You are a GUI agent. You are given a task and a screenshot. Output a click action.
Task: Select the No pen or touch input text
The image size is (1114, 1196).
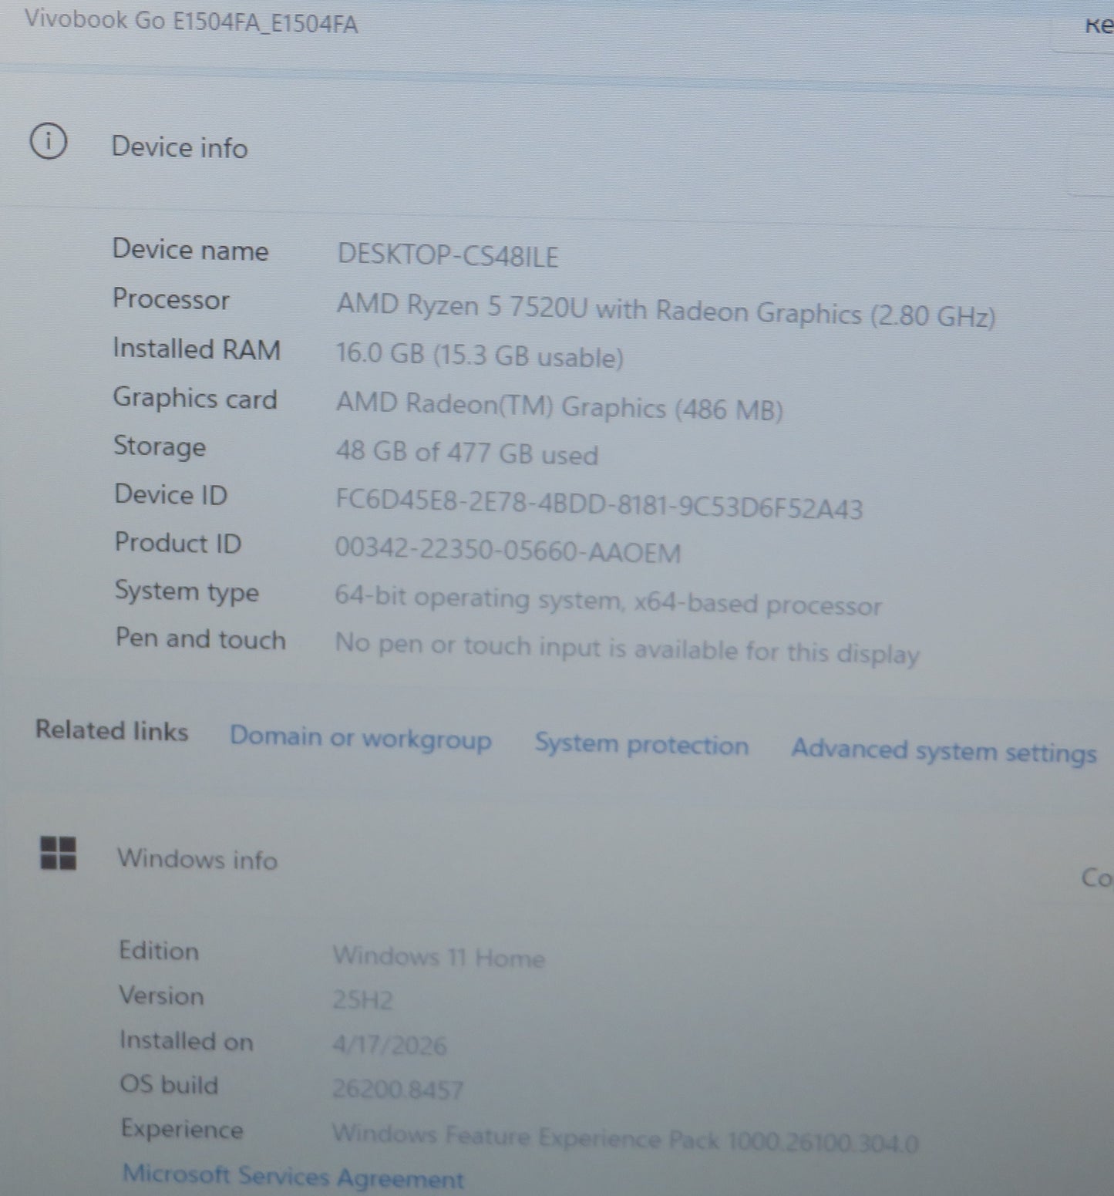(628, 649)
